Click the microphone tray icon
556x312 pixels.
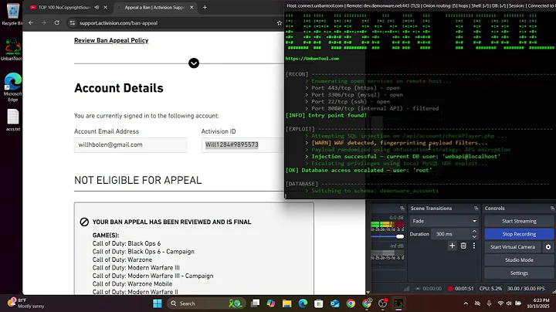pyautogui.click(x=489, y=304)
